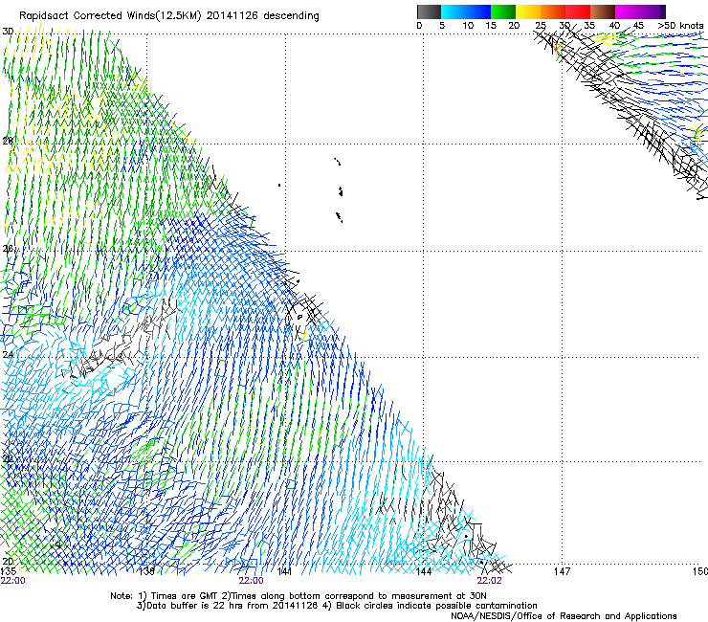Click the '>50 knots' legend label
The height and width of the screenshot is (622, 708).
(x=680, y=26)
